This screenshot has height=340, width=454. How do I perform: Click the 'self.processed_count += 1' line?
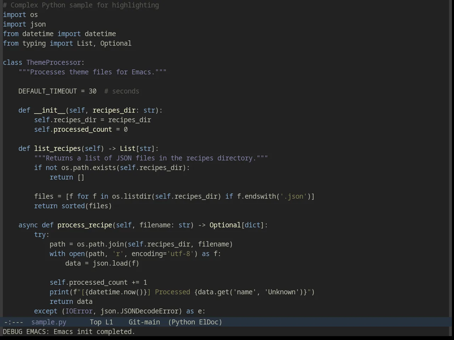[98, 282]
